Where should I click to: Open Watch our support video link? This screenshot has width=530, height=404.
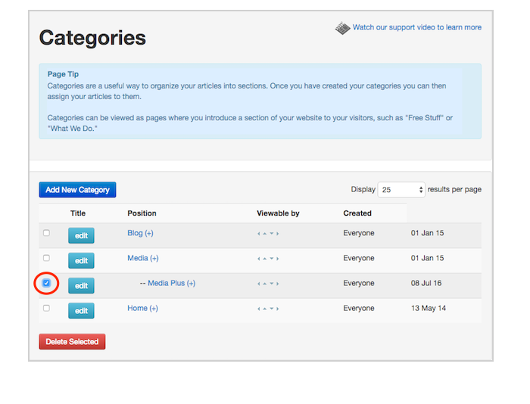[417, 27]
